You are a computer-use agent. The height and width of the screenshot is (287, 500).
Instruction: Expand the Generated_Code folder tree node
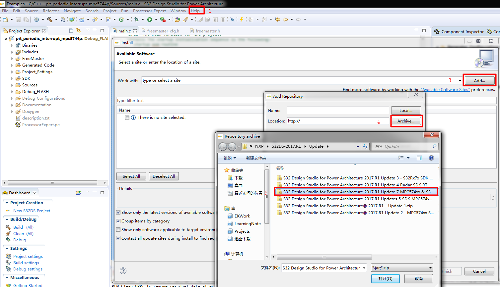(x=12, y=65)
